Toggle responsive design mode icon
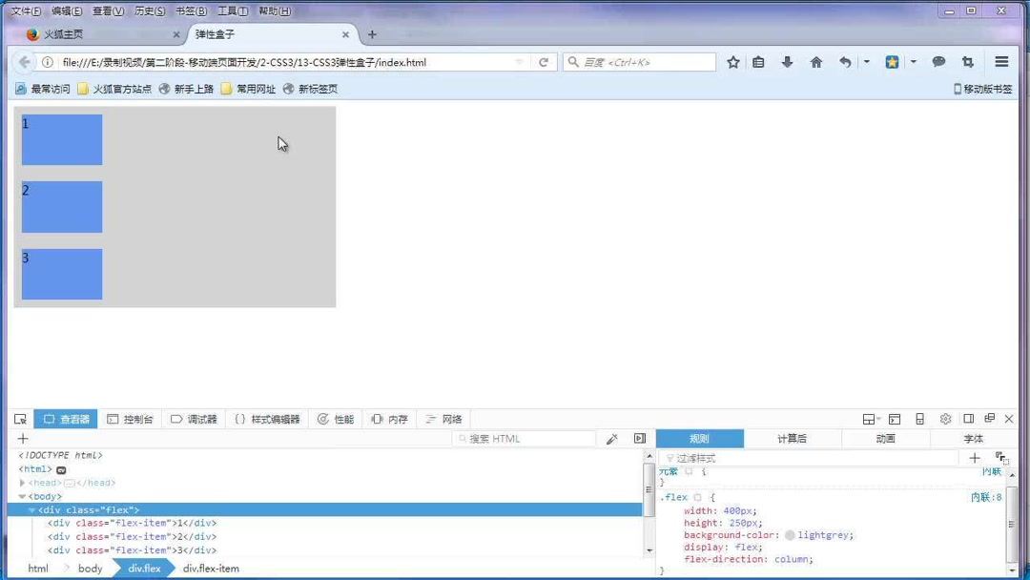 [918, 419]
